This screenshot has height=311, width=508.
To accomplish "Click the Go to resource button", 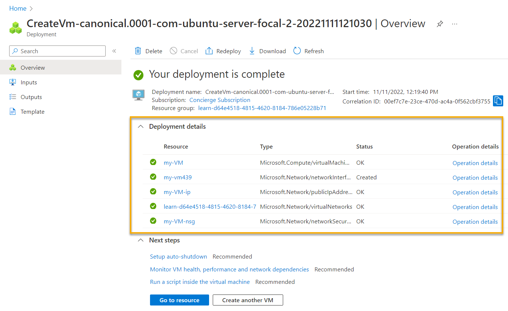I will click(179, 300).
